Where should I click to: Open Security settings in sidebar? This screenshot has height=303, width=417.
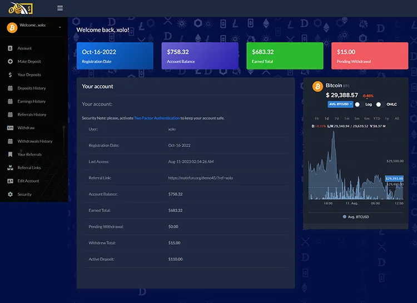click(24, 194)
